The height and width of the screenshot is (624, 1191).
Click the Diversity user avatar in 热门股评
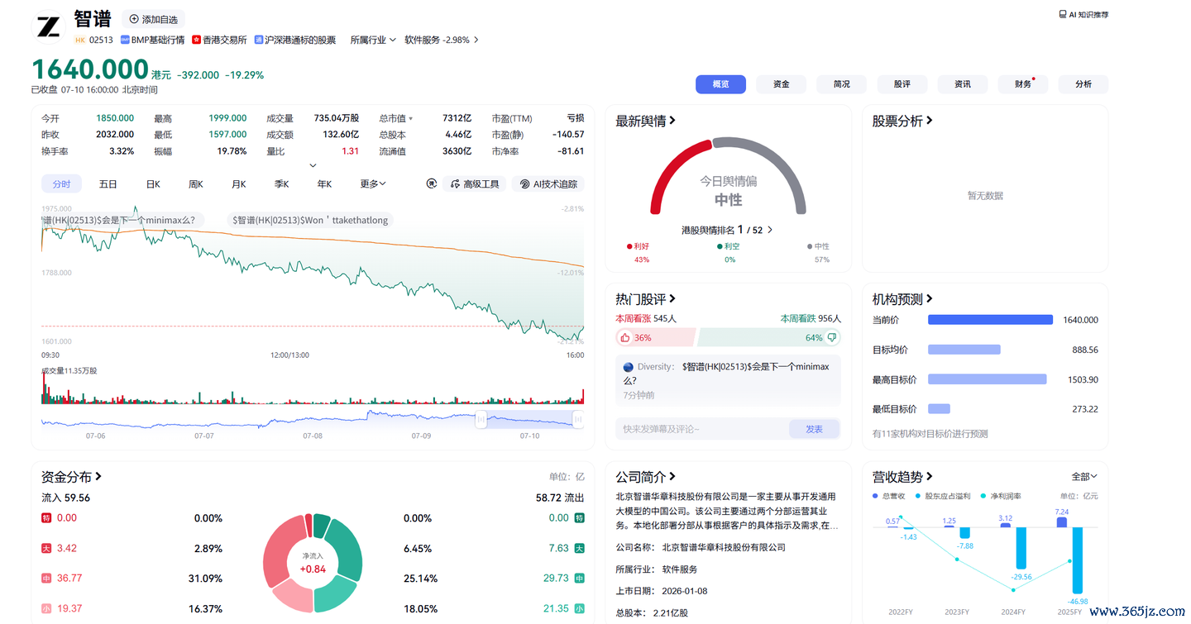628,366
